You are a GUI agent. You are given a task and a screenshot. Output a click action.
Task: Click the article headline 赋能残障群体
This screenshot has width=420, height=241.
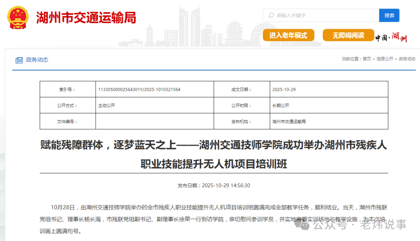tap(214, 155)
